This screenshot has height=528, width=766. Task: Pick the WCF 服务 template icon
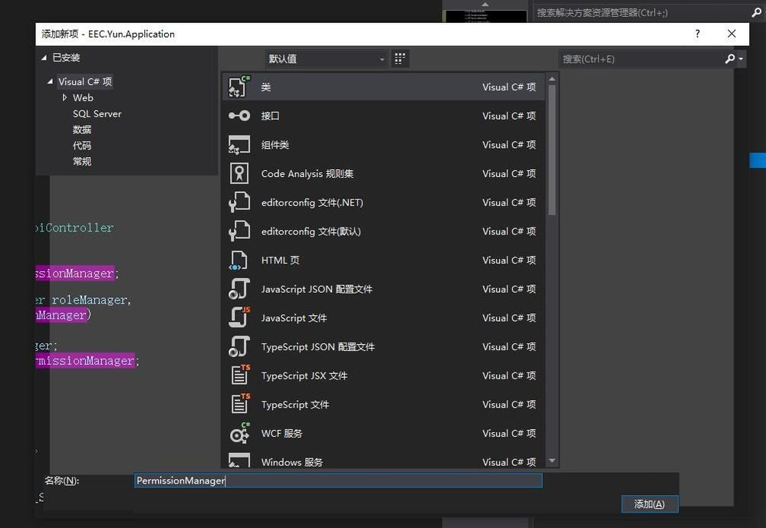(239, 433)
